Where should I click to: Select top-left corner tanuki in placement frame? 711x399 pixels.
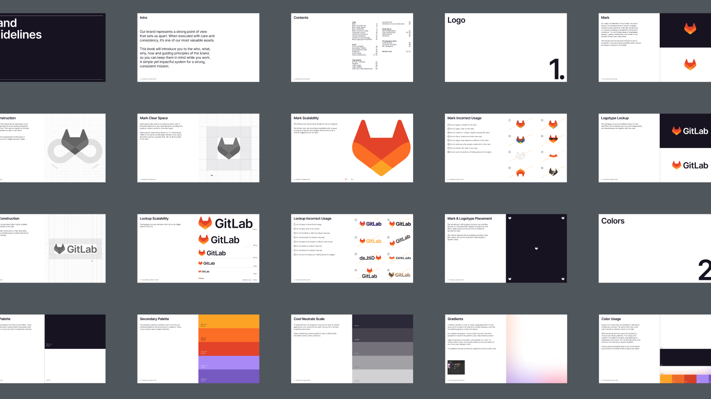coord(510,218)
